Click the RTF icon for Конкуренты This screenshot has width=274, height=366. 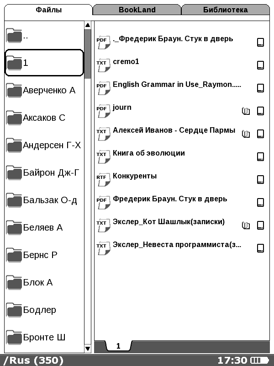[x=101, y=178]
